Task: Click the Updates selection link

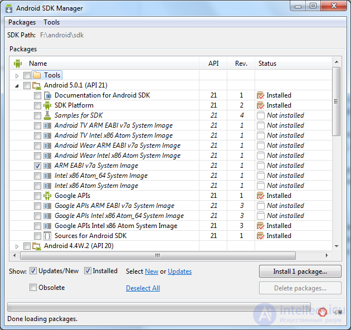Action: pyautogui.click(x=180, y=271)
